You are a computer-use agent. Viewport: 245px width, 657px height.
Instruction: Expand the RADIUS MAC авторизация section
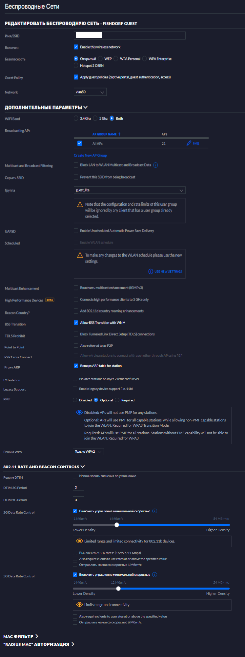39,644
